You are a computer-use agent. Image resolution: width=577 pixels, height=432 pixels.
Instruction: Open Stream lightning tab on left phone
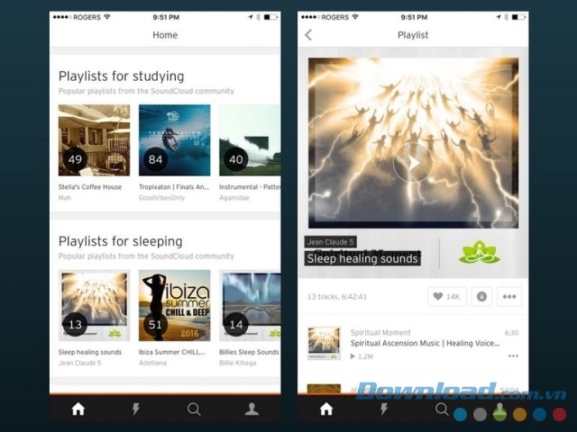tap(136, 409)
